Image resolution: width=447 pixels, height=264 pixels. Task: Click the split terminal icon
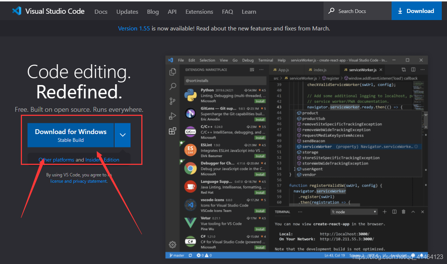pos(394,212)
